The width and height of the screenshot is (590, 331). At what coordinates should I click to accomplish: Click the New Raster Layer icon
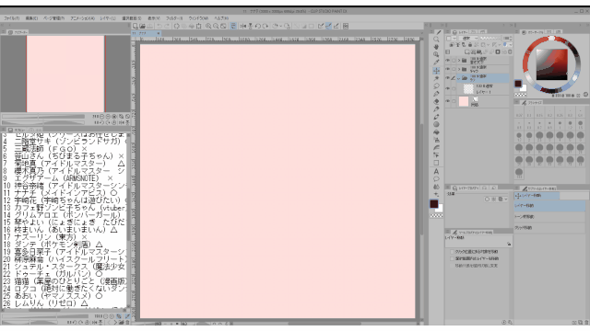(x=467, y=51)
